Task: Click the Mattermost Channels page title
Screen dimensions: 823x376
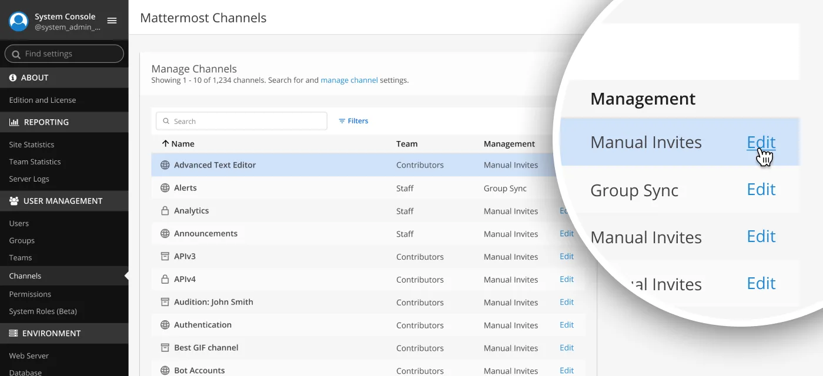Action: point(203,18)
